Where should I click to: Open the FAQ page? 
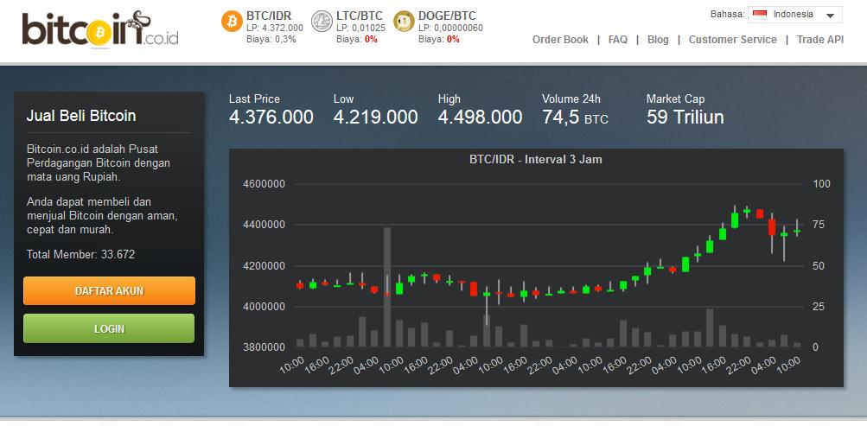pyautogui.click(x=618, y=40)
